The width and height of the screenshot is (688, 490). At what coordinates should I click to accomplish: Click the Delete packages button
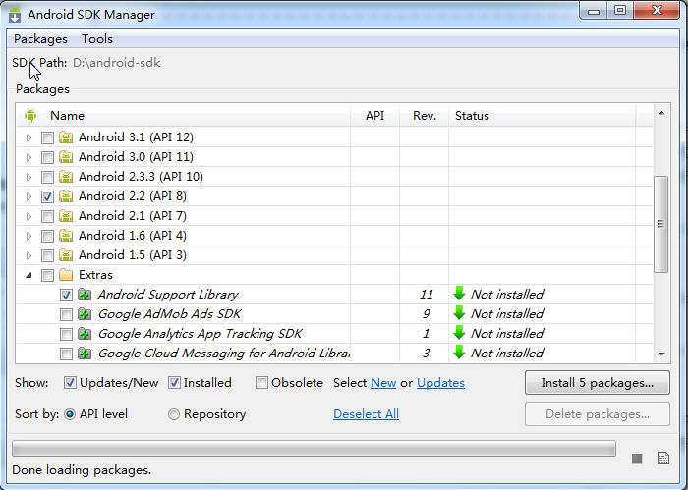pos(598,414)
